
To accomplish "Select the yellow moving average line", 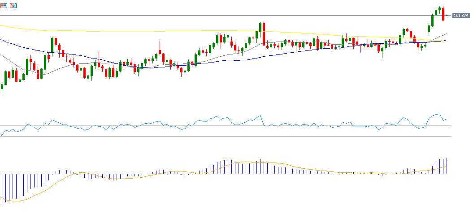I will point(135,31).
